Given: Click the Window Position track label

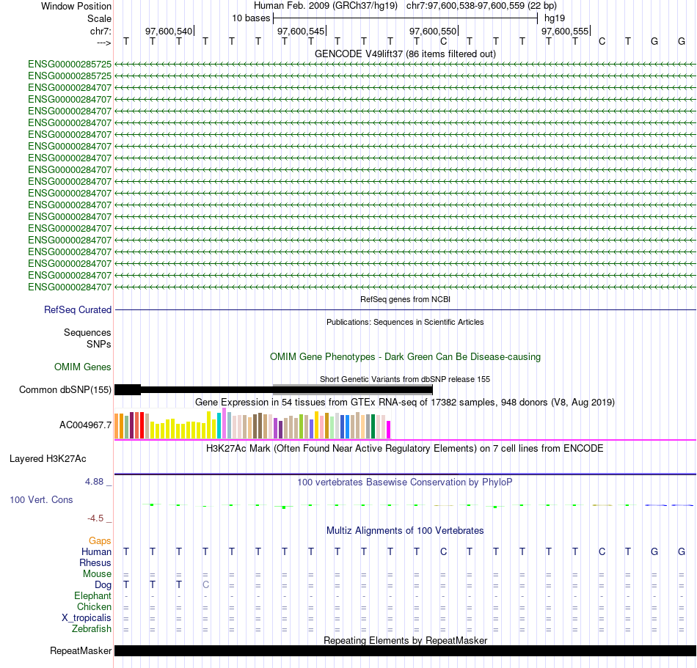Looking at the screenshot, I should click(76, 6).
